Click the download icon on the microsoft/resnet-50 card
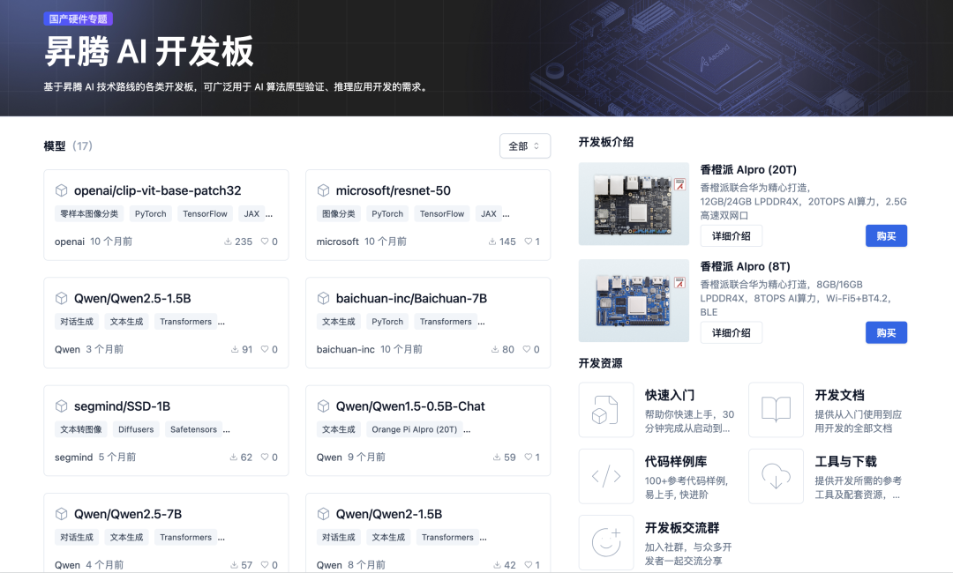 (492, 242)
